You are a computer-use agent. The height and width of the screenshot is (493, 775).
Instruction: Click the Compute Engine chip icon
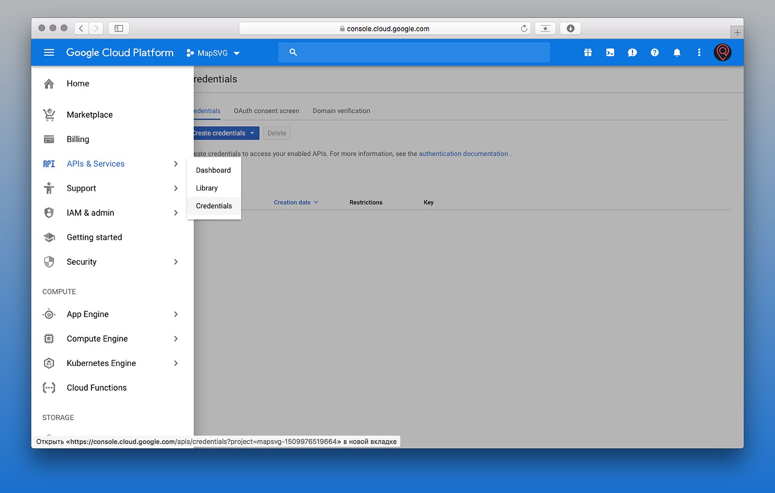[x=49, y=339]
